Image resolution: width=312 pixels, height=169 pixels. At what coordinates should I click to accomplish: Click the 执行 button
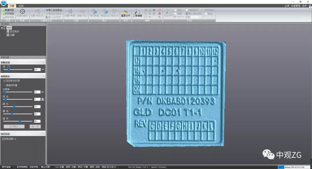coord(35,127)
